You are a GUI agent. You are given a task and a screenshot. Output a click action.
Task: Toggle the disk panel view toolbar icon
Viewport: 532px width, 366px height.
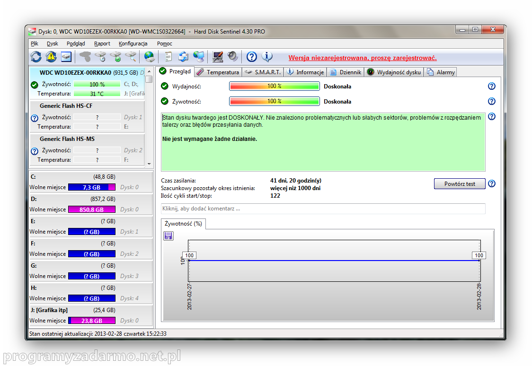point(66,57)
